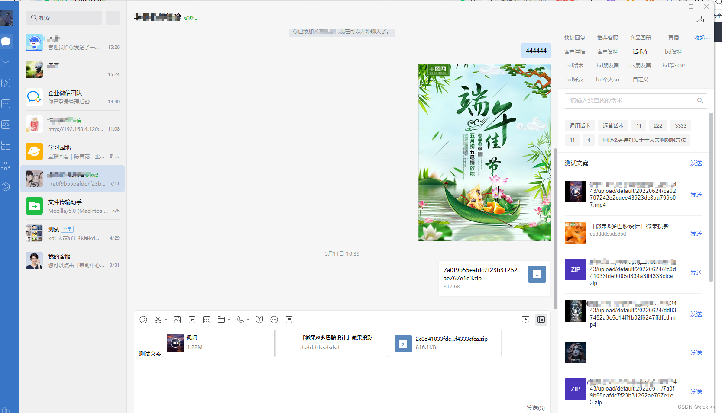Click the chat area vertical scrollbar
The width and height of the screenshot is (722, 413).
555,229
